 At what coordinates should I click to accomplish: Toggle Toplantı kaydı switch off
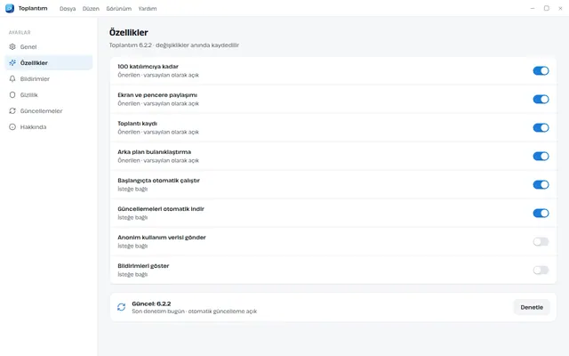coord(541,127)
